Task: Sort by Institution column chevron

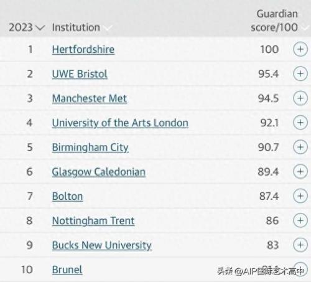Action: coord(108,28)
